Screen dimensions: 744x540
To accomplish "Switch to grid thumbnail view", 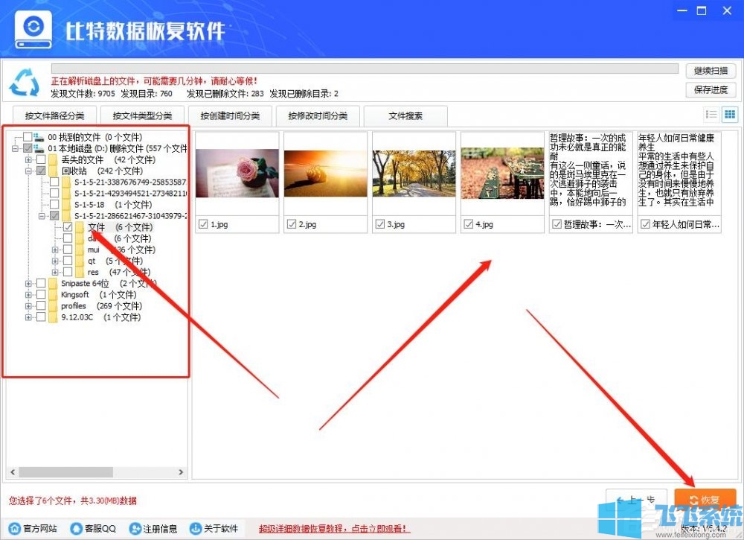I will [x=730, y=114].
